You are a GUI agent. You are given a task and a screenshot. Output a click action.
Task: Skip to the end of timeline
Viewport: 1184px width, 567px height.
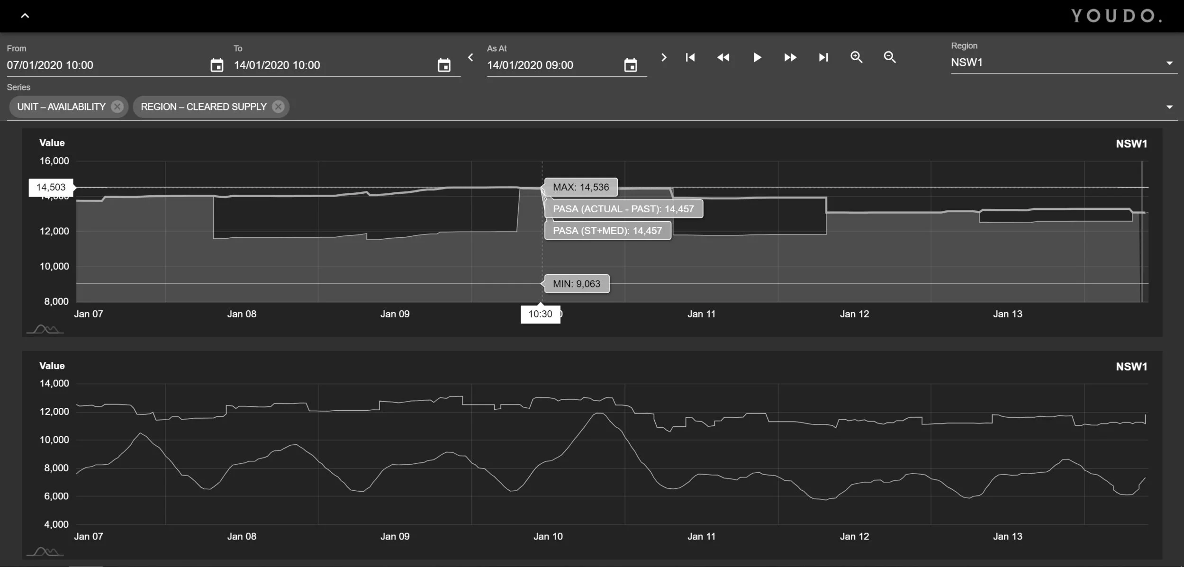[x=823, y=57]
